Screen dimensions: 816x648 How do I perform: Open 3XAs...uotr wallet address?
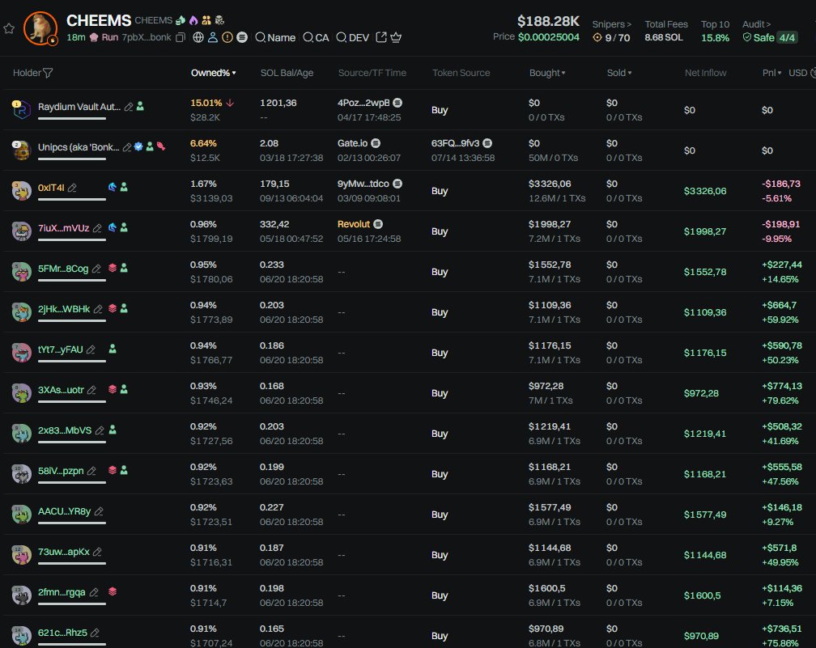point(61,390)
